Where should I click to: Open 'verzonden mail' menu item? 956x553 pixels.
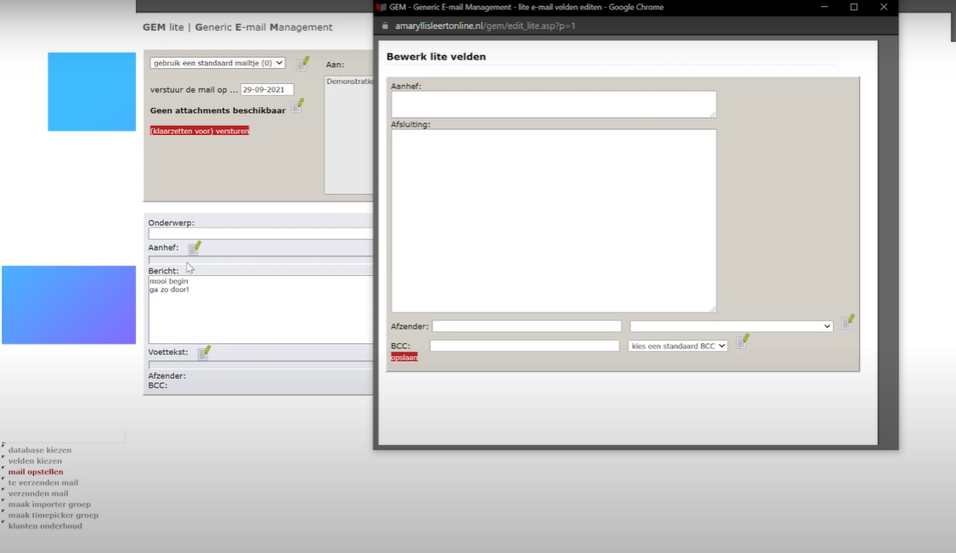point(38,494)
